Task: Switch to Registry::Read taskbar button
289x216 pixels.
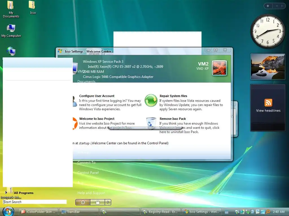Action: 161,212
